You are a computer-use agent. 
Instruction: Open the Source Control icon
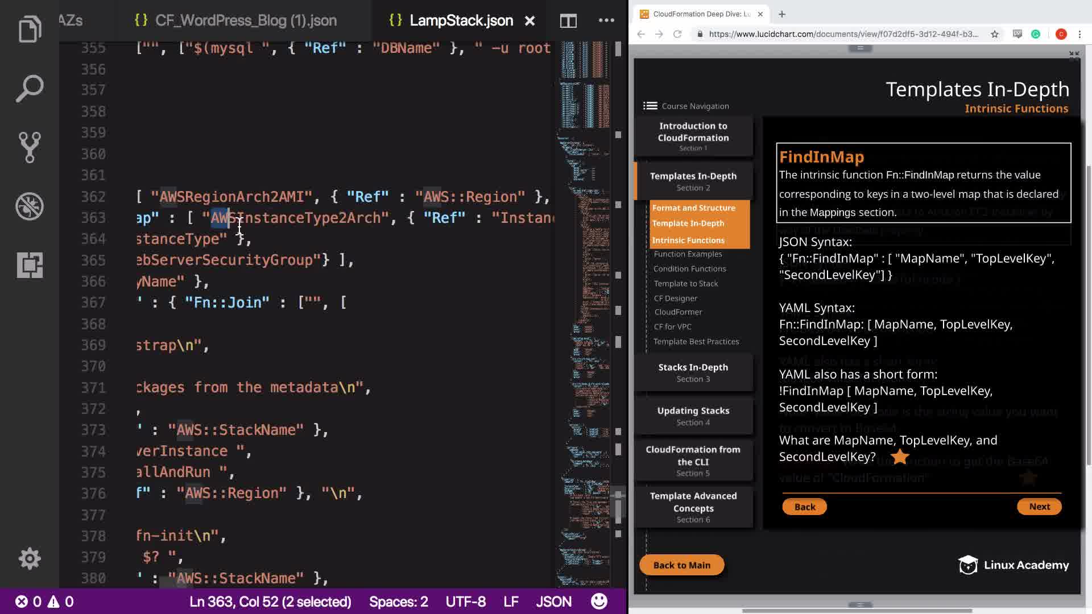coord(30,147)
